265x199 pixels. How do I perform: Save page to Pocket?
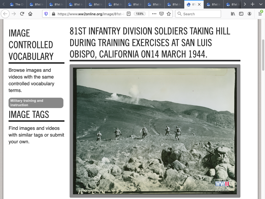tap(161, 14)
